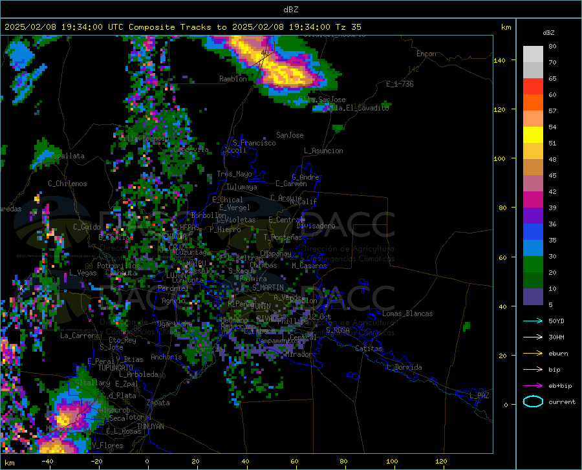Click the Encon label

click(x=426, y=54)
